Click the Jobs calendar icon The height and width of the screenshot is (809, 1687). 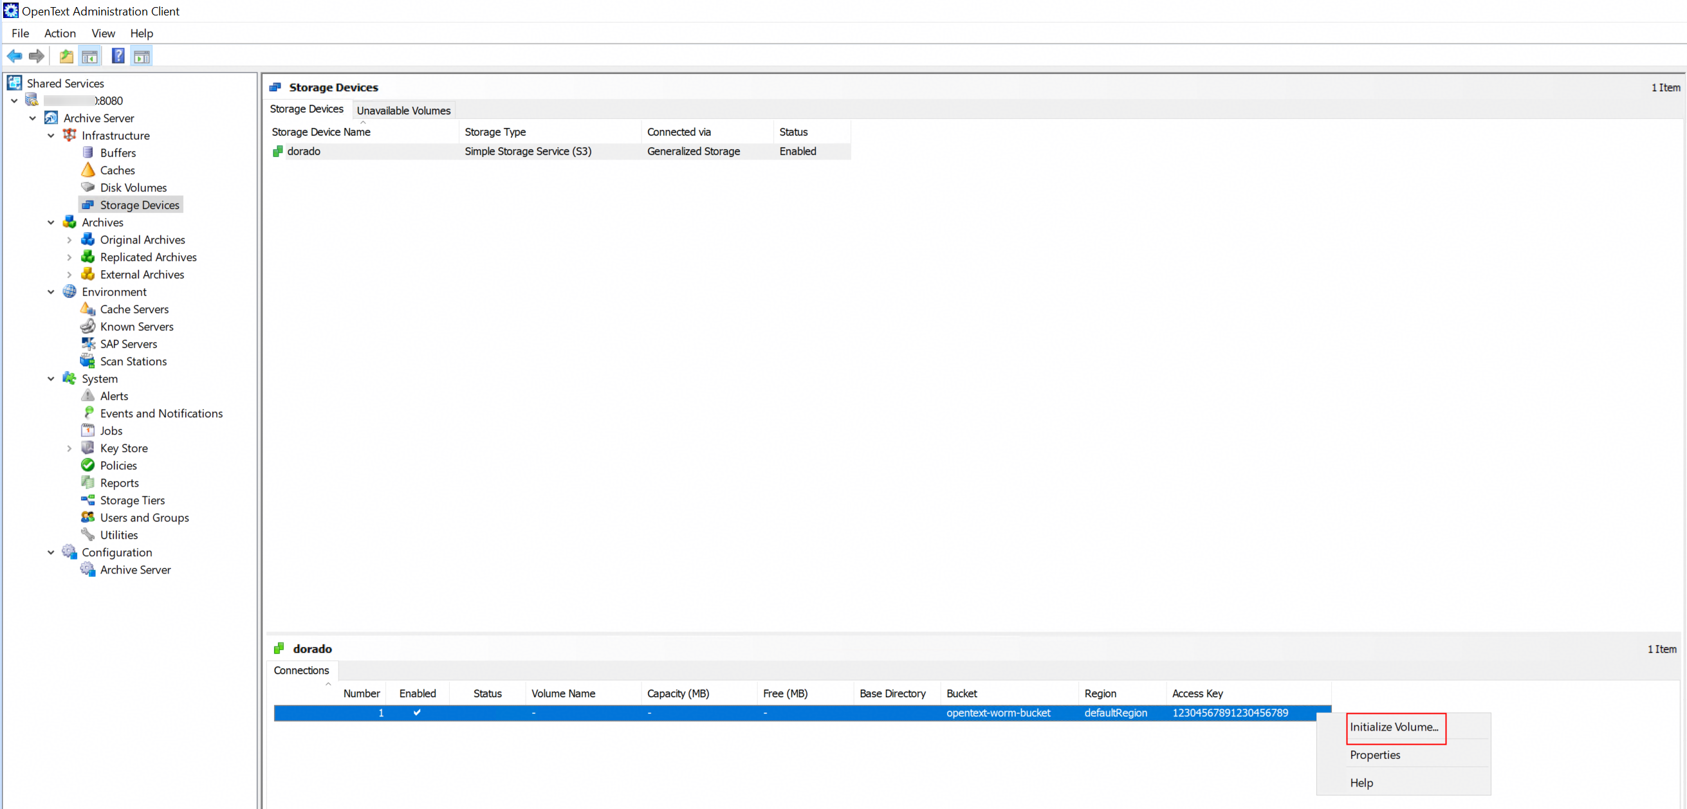[88, 431]
